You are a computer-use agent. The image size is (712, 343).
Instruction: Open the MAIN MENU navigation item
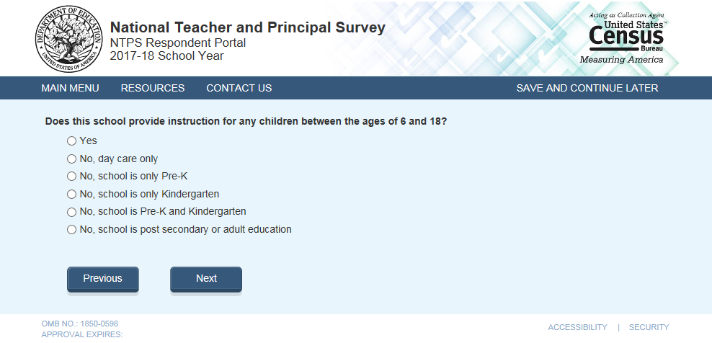tap(70, 88)
